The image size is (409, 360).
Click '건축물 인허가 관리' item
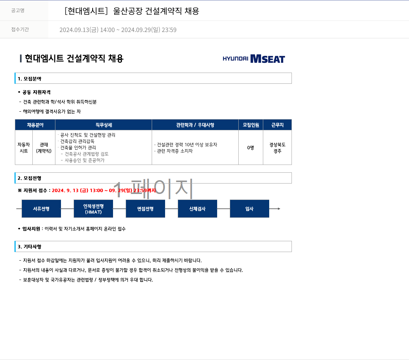(x=77, y=147)
